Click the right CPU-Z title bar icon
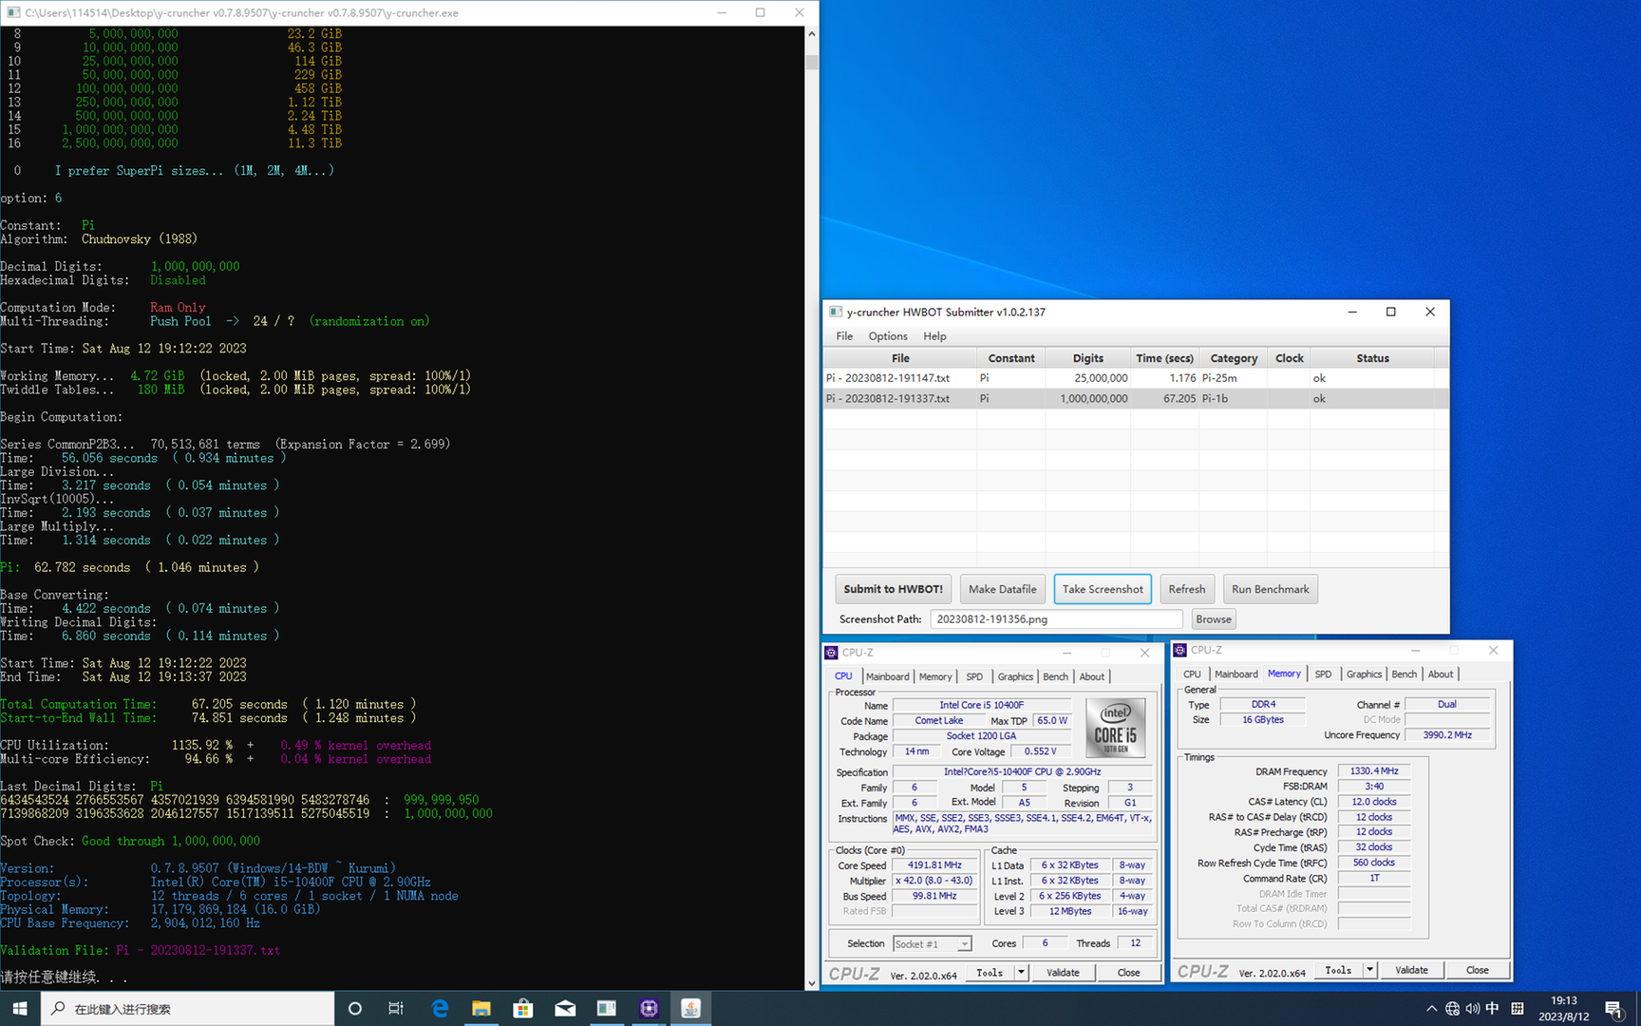1641x1026 pixels. point(1180,650)
